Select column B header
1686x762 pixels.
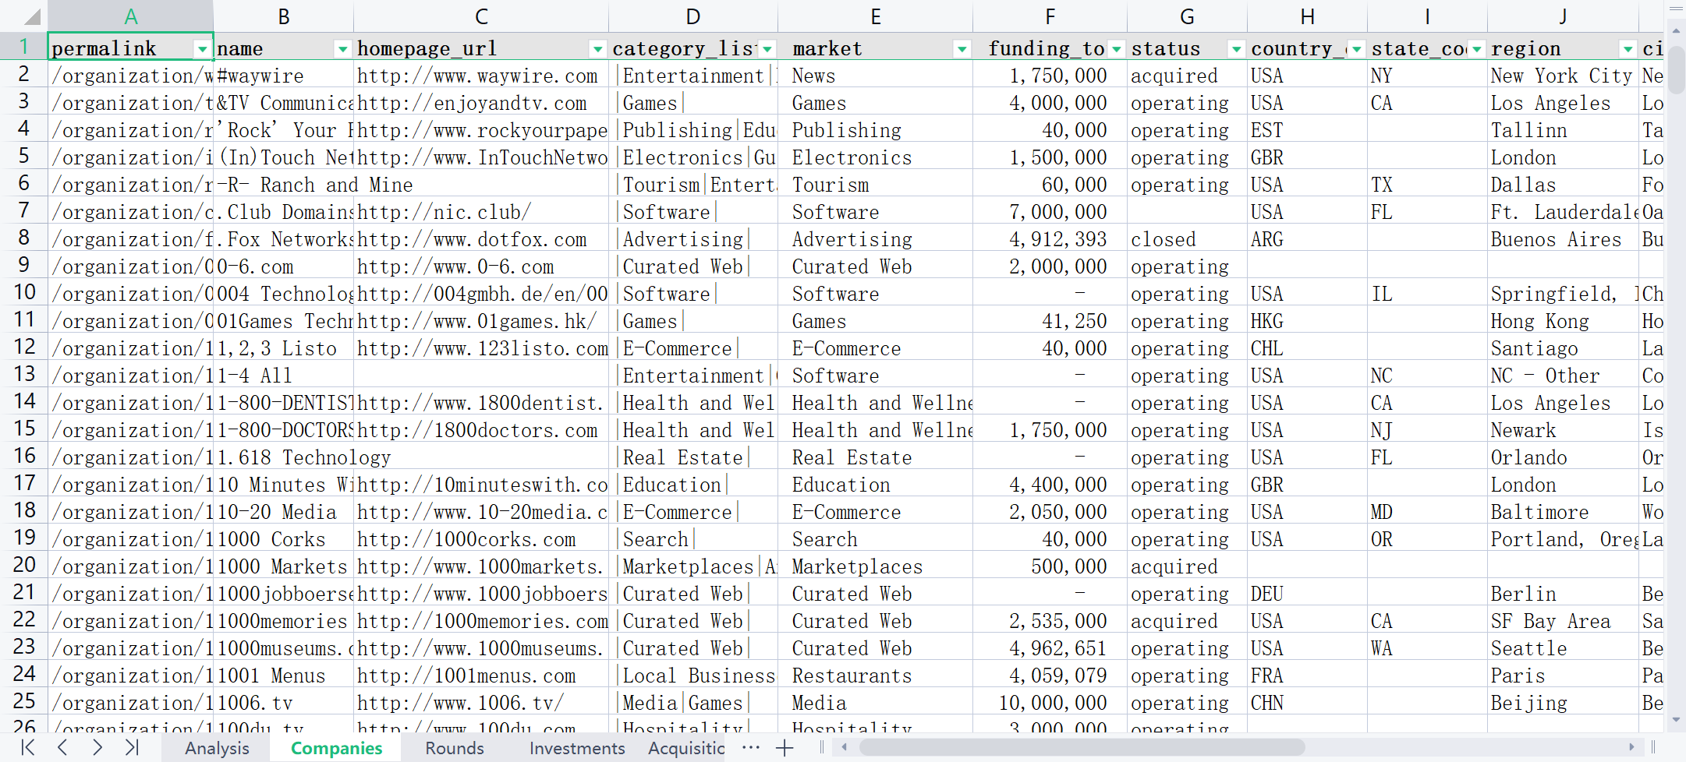(x=284, y=16)
